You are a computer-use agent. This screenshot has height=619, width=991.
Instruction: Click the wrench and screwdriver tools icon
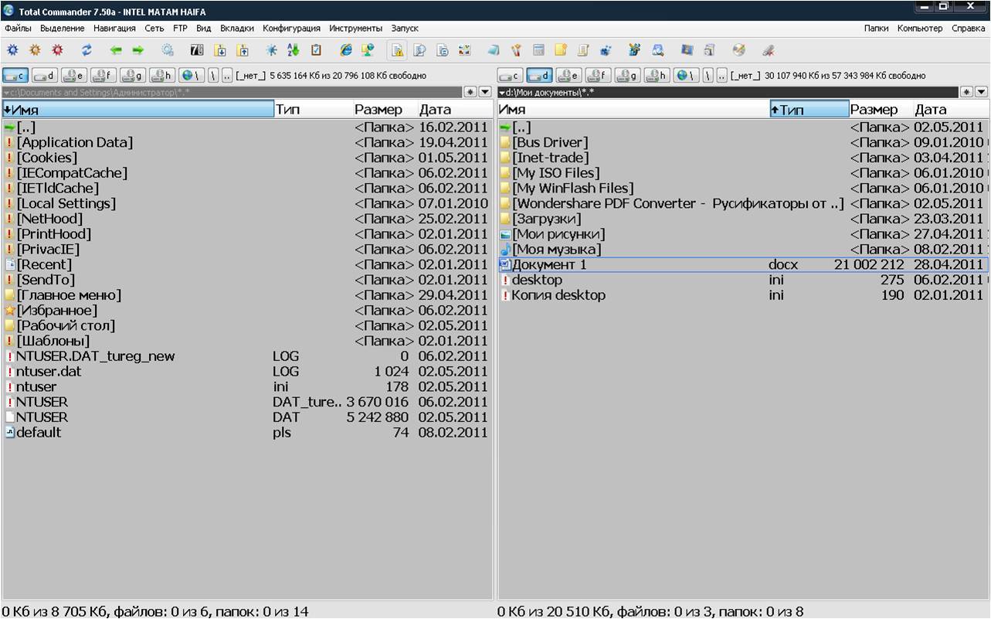coord(516,50)
